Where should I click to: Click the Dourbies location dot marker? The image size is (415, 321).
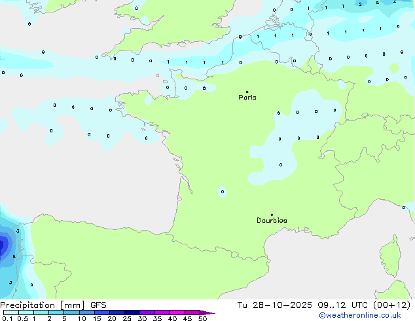272,215
